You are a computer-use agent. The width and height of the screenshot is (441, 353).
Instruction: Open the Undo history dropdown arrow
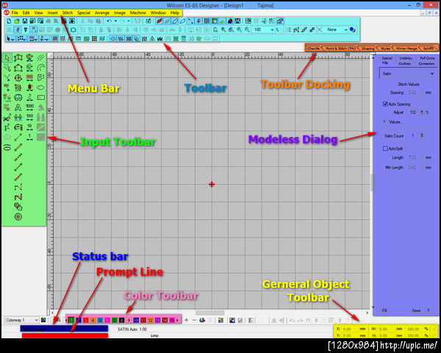click(115, 21)
